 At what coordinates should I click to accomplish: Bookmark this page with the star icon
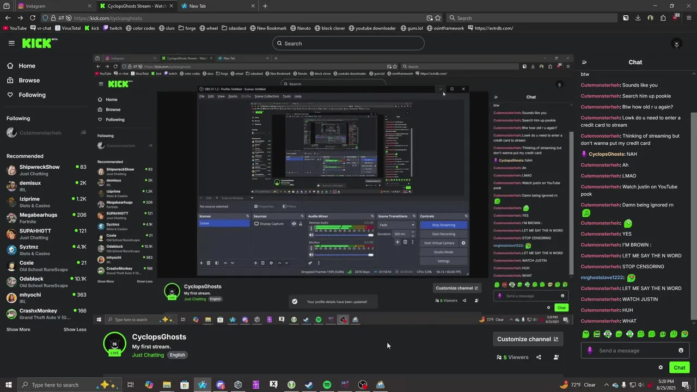coord(438,18)
